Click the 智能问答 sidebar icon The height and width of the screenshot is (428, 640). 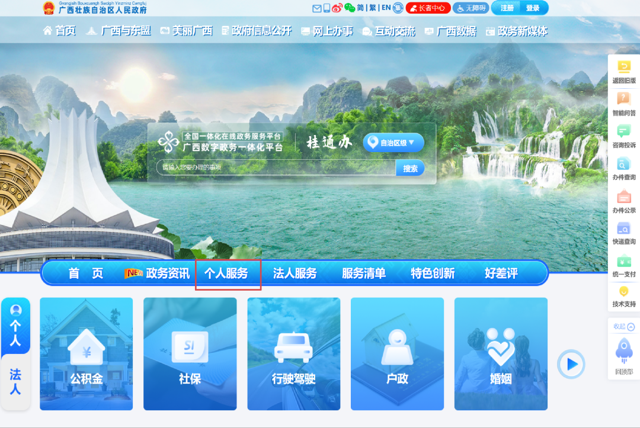[x=623, y=99]
